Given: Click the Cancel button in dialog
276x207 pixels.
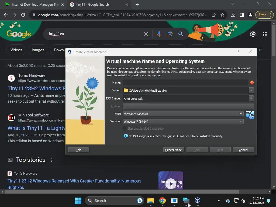Looking at the screenshot, I should [243, 150].
